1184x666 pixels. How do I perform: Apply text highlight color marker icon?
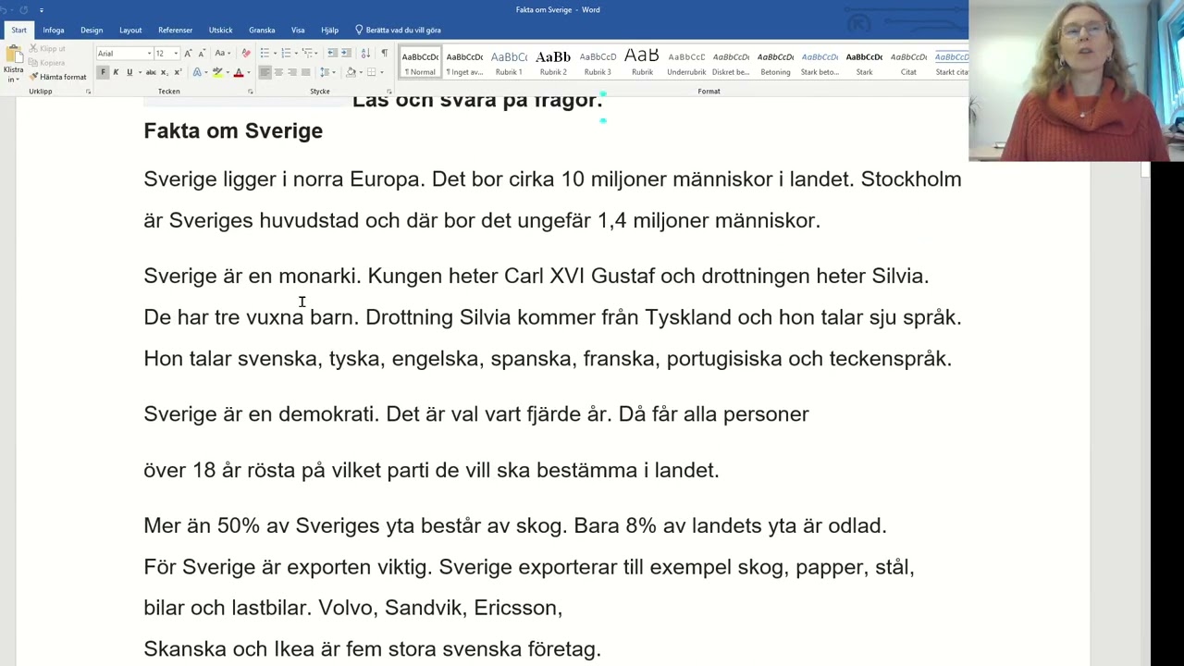click(217, 72)
